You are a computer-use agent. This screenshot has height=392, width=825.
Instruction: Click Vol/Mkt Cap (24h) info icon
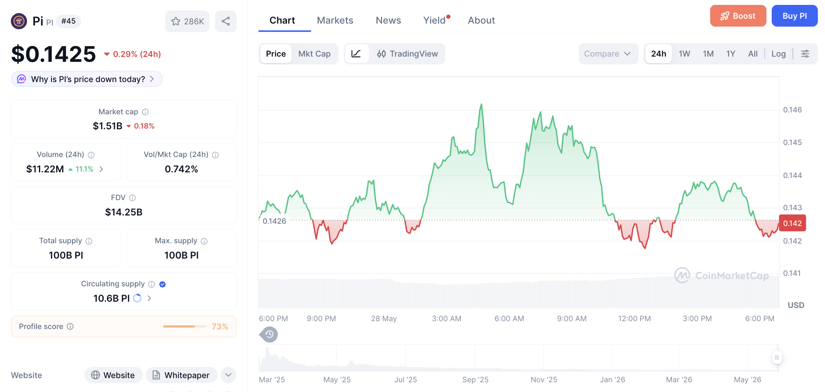coord(215,155)
